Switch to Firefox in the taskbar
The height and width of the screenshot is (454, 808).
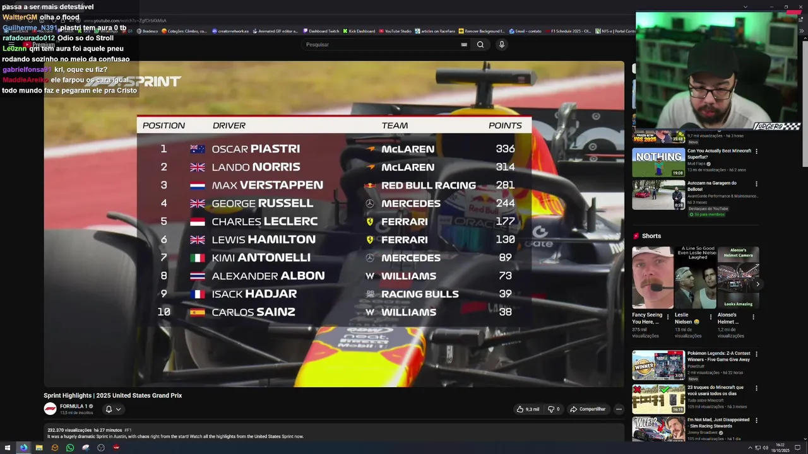[23, 448]
